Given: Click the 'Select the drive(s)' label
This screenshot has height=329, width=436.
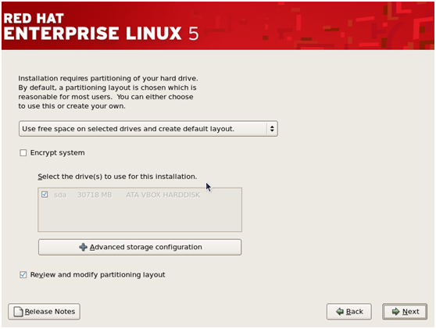Looking at the screenshot, I should tap(117, 177).
